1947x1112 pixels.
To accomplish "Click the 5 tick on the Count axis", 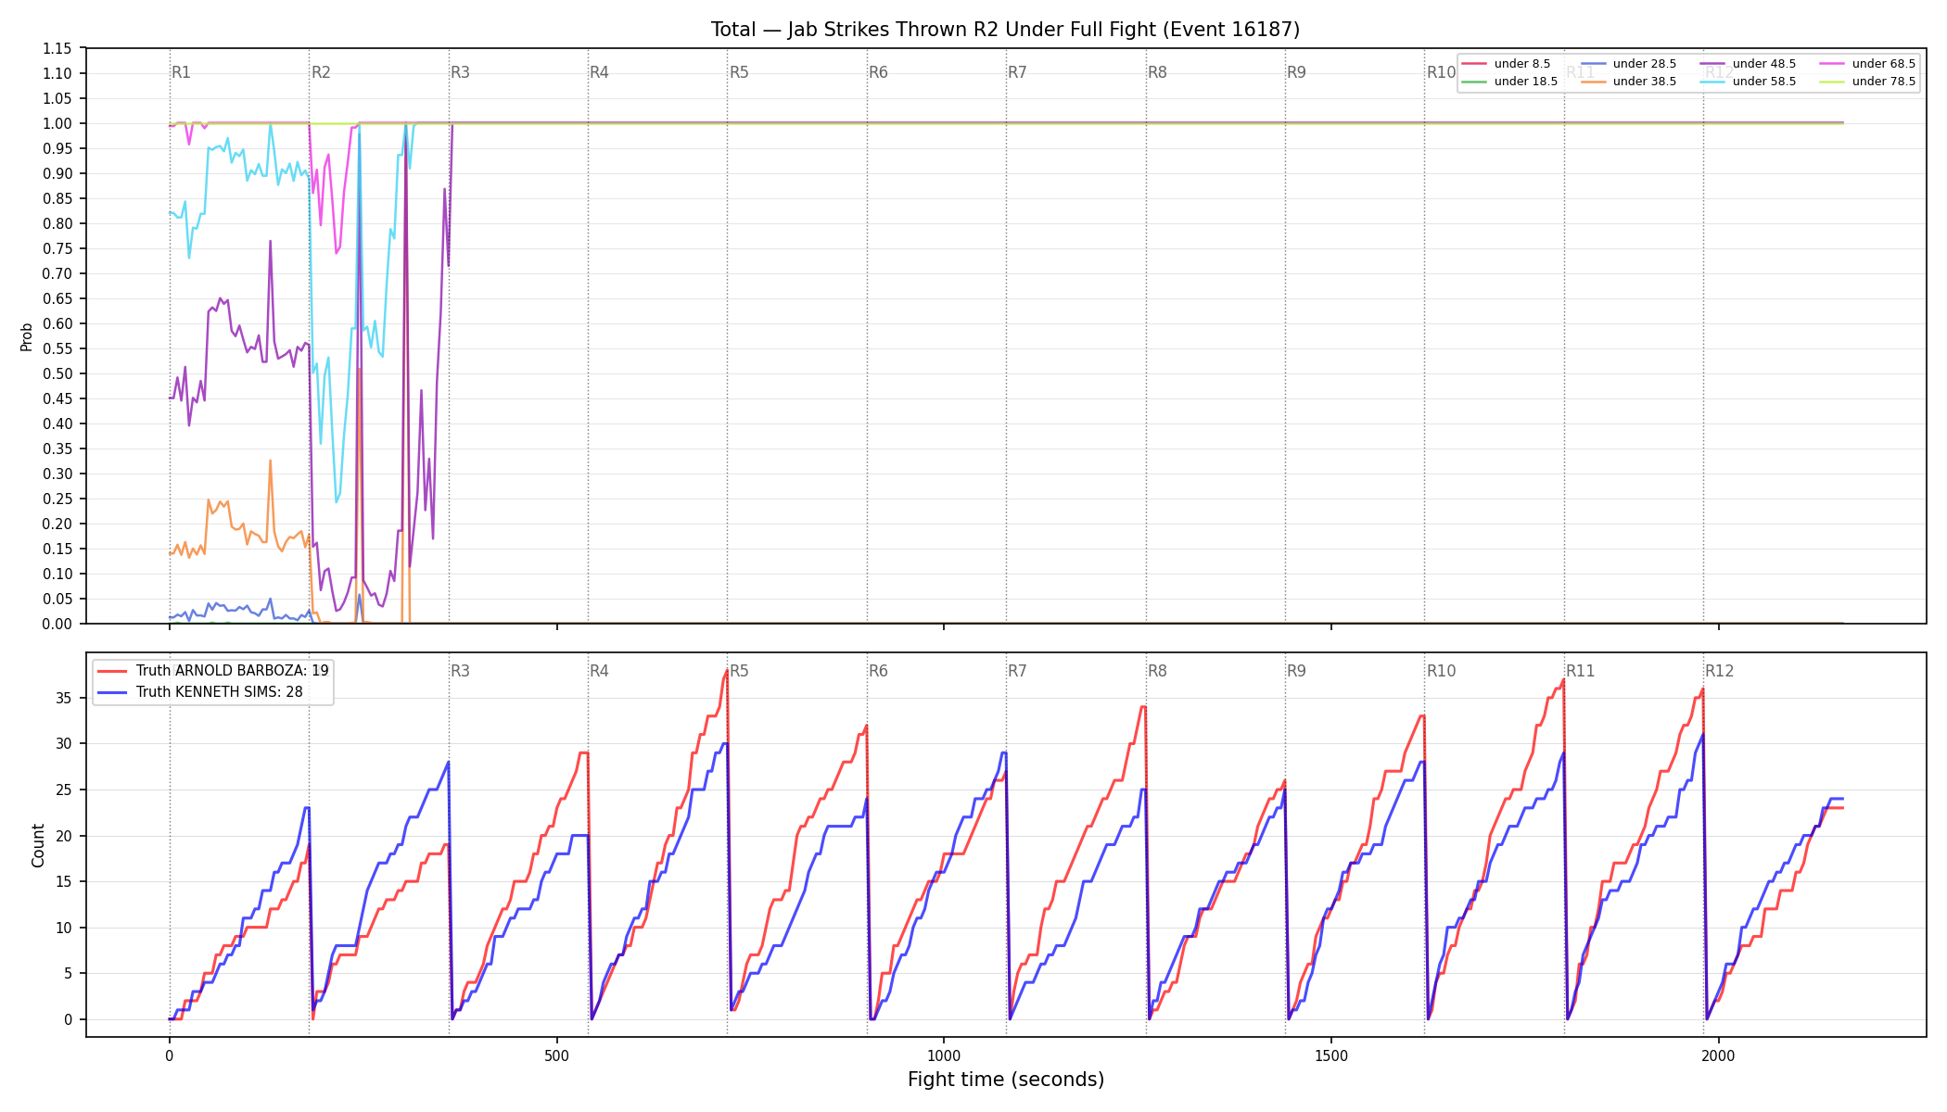I will 68,973.
